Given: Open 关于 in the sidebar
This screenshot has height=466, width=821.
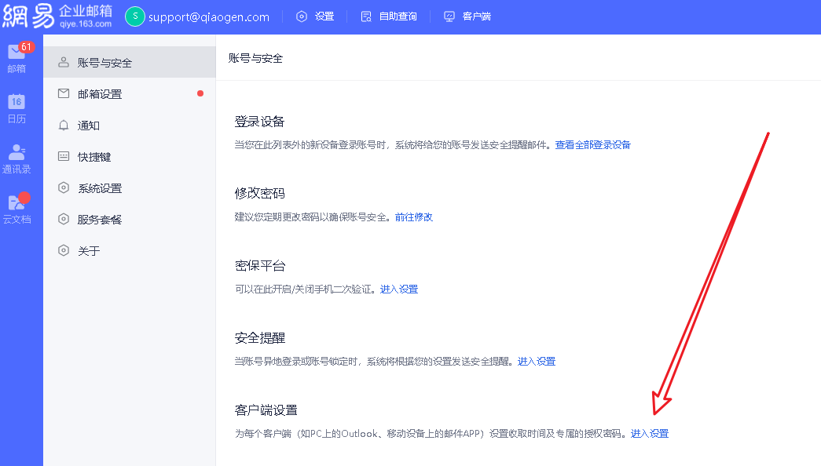Looking at the screenshot, I should (89, 251).
